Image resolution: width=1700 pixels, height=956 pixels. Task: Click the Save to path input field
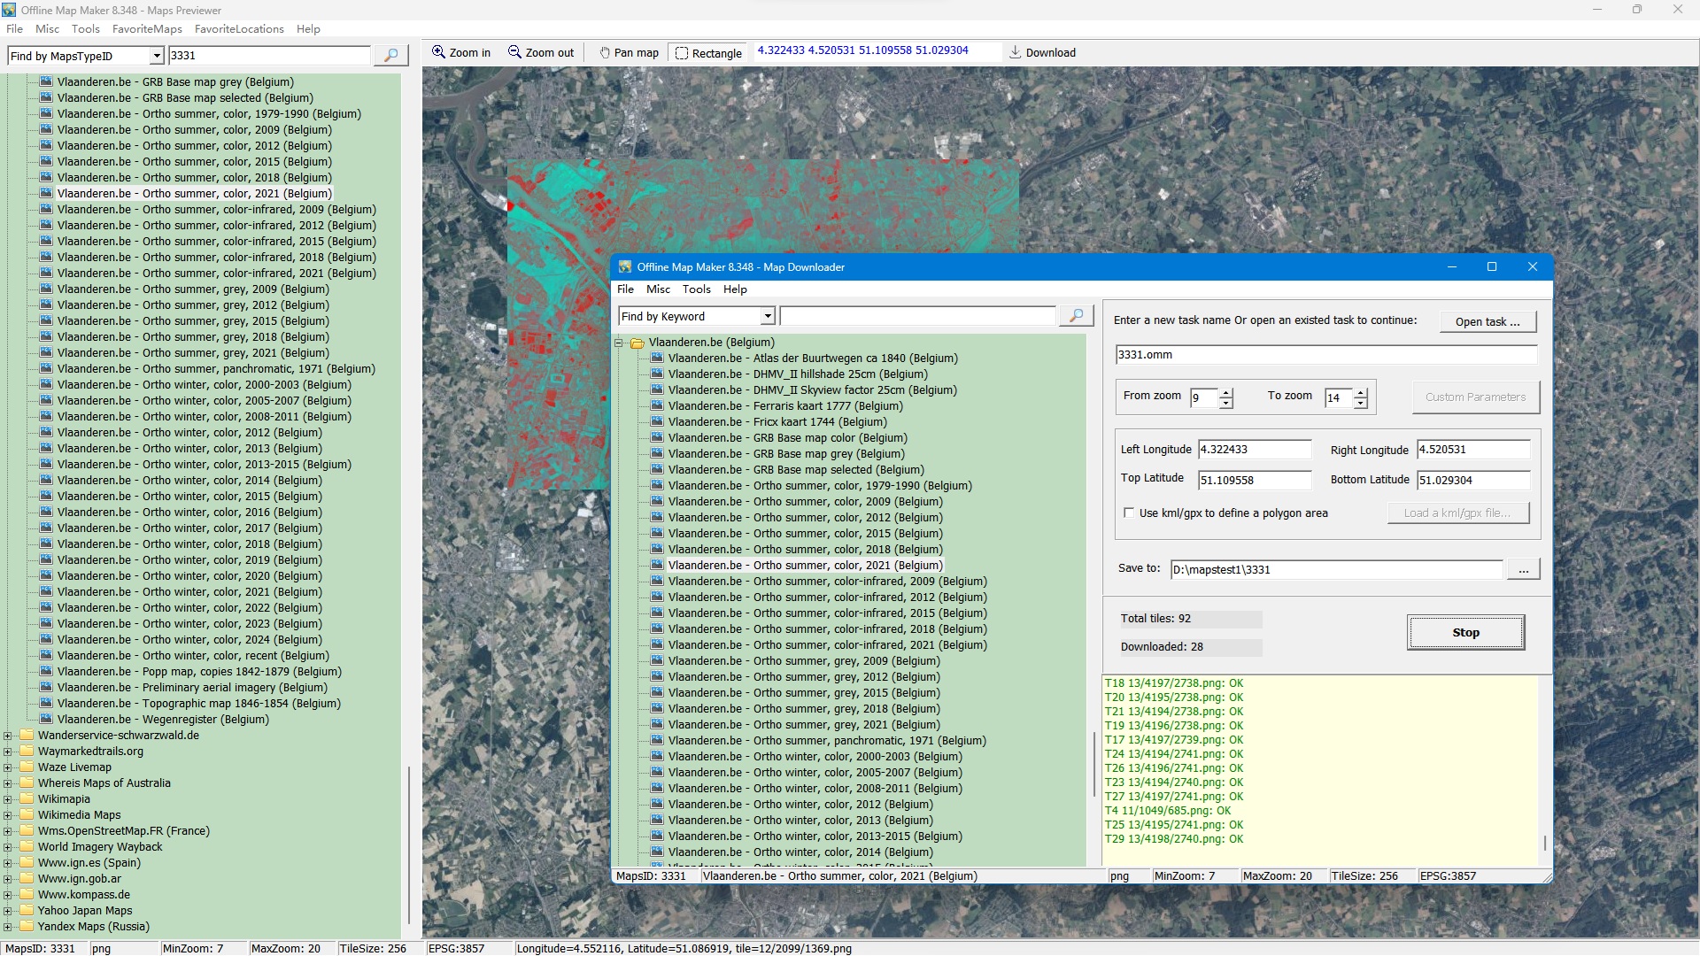[1335, 569]
